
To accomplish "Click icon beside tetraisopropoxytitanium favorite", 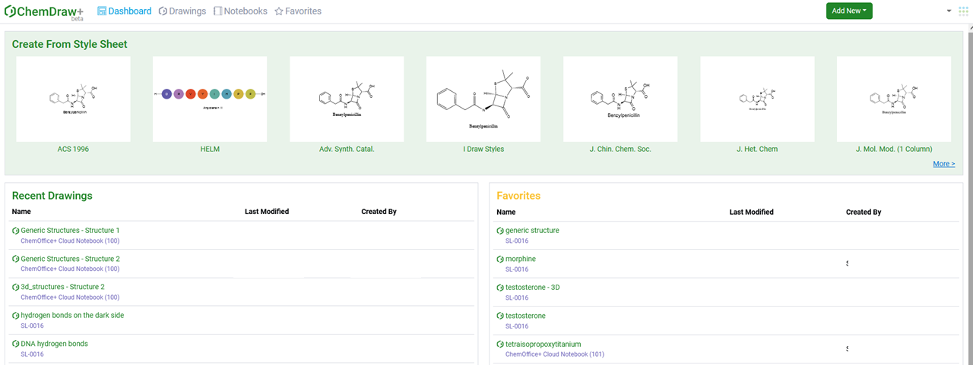I will coord(499,344).
